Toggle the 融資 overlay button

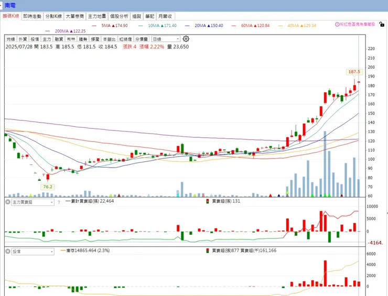(59, 39)
